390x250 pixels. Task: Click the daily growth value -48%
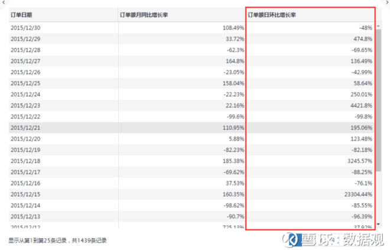[x=365, y=28]
